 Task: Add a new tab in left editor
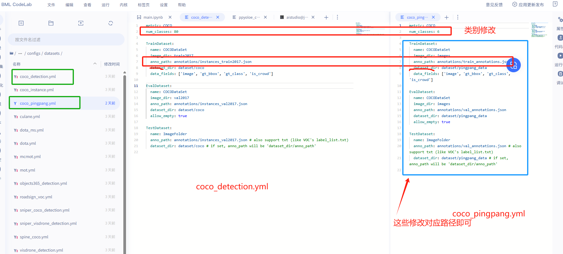(326, 17)
